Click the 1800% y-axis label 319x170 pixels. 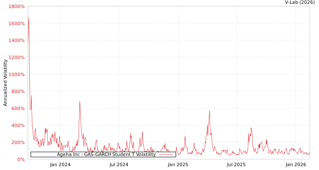17,6
